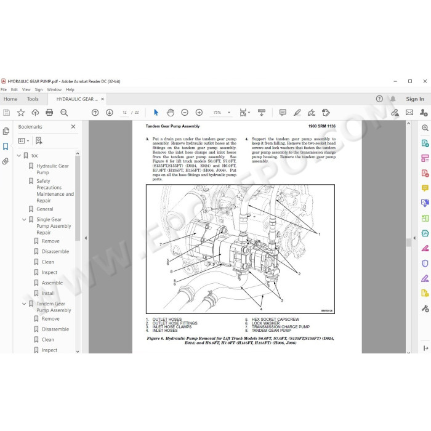Open the Sign document tool

click(312, 113)
